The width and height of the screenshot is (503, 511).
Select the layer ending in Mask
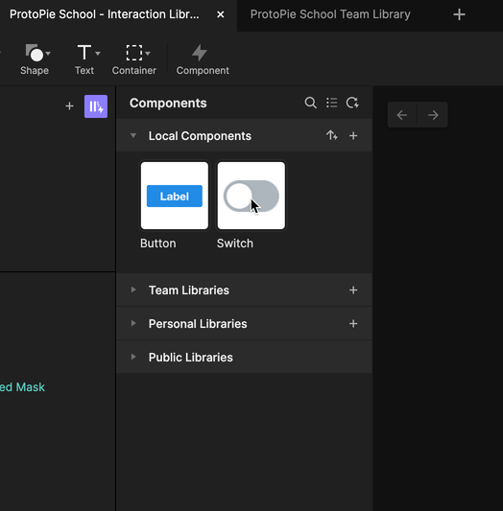22,387
